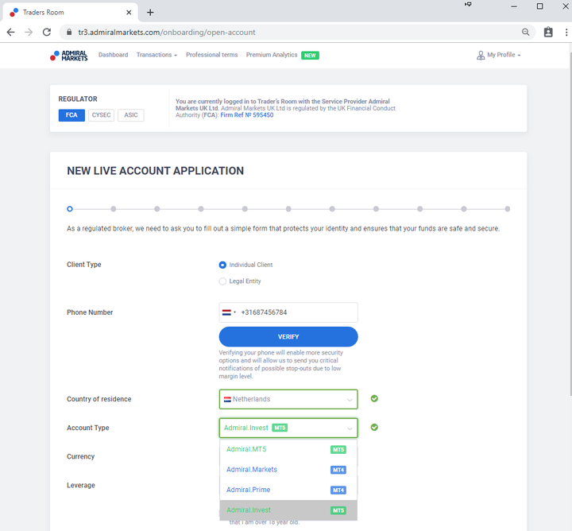The image size is (572, 531).
Task: Click the MT4 badge on Admiral.Markets option
Action: (x=338, y=470)
